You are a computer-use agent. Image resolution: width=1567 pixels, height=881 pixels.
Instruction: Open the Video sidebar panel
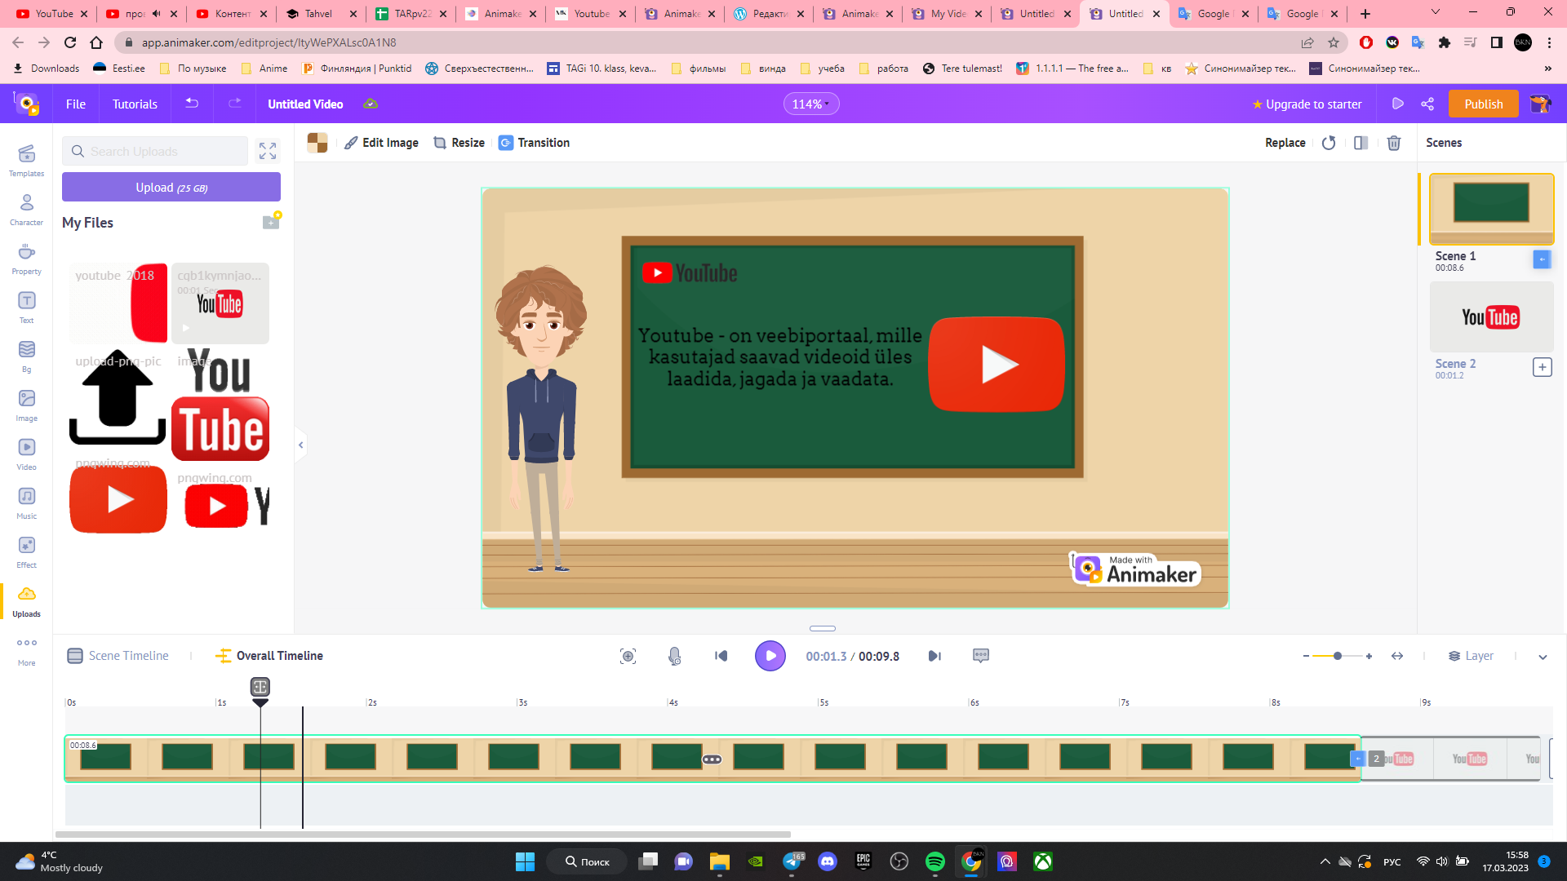click(x=26, y=454)
